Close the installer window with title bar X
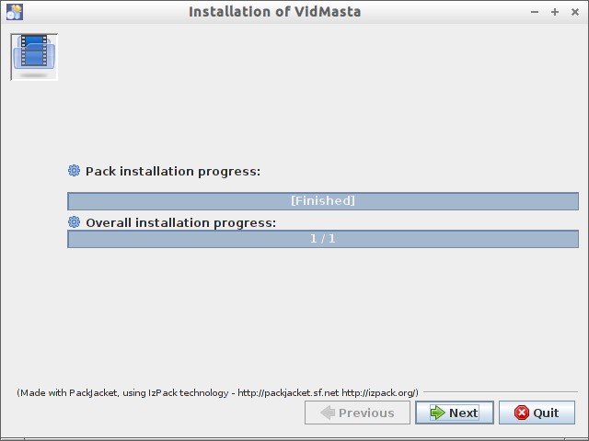 (x=574, y=12)
